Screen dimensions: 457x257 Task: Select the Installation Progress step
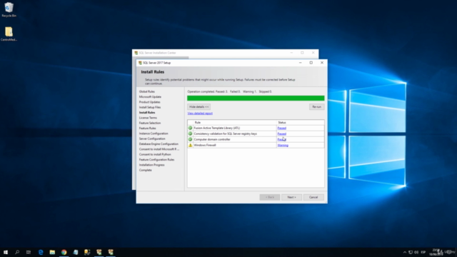[x=152, y=165]
